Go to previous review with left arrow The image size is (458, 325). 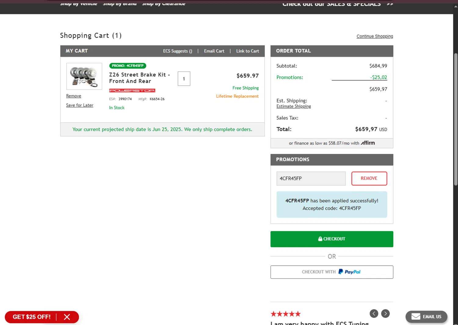[374, 313]
